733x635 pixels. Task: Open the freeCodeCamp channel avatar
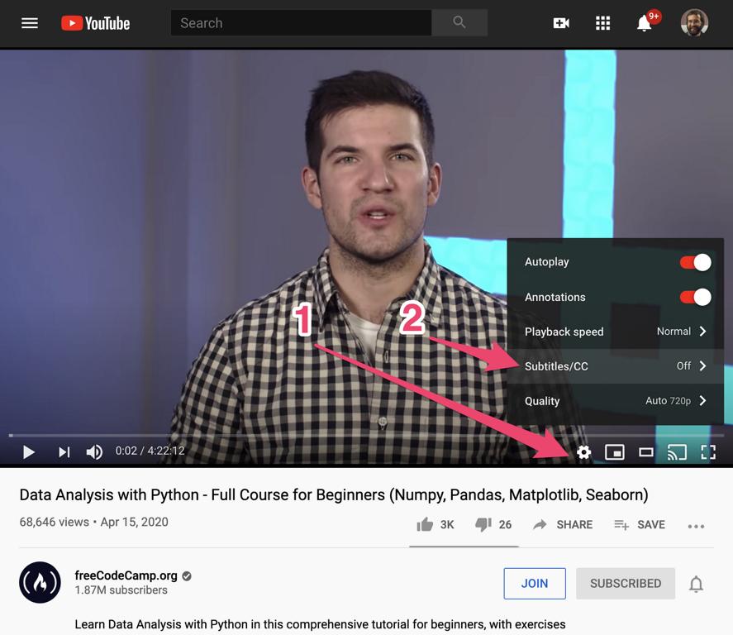tap(40, 583)
